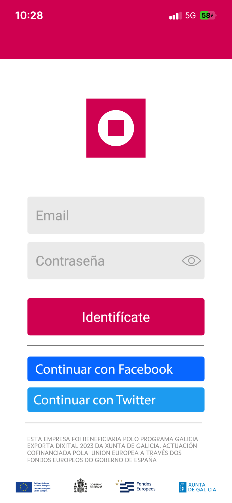This screenshot has height=503, width=232.
Task: Click the Galicia Exporta Dixital disclaimer text
Action: pos(112,449)
